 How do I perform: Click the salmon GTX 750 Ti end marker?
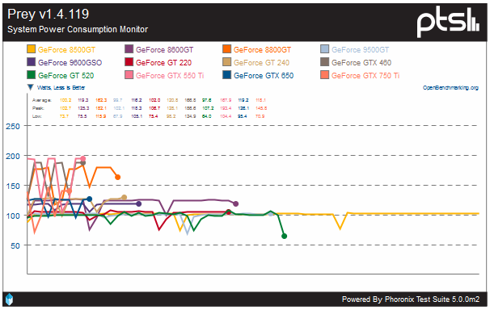[70, 191]
